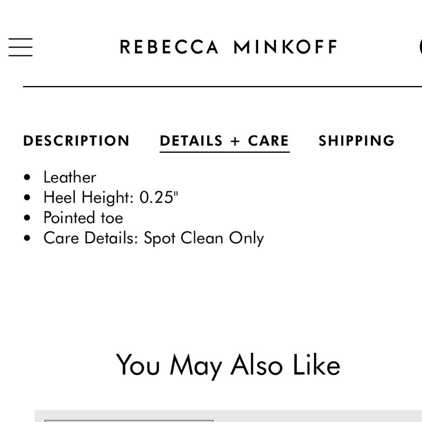Click the bullet beside Heel Height

point(28,197)
